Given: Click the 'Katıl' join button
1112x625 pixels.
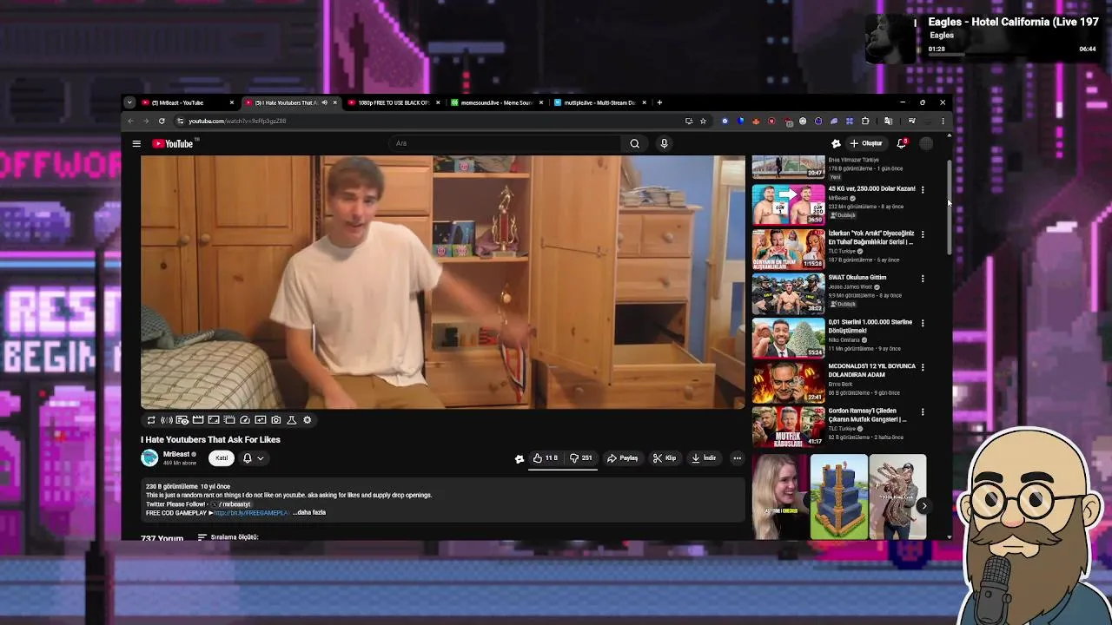Looking at the screenshot, I should click(222, 458).
